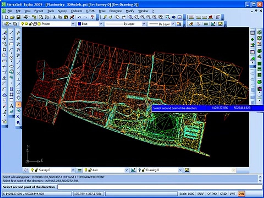264x198 pixels.
Task: Toggle Survey 0 light bulb visibility
Action: (32, 170)
